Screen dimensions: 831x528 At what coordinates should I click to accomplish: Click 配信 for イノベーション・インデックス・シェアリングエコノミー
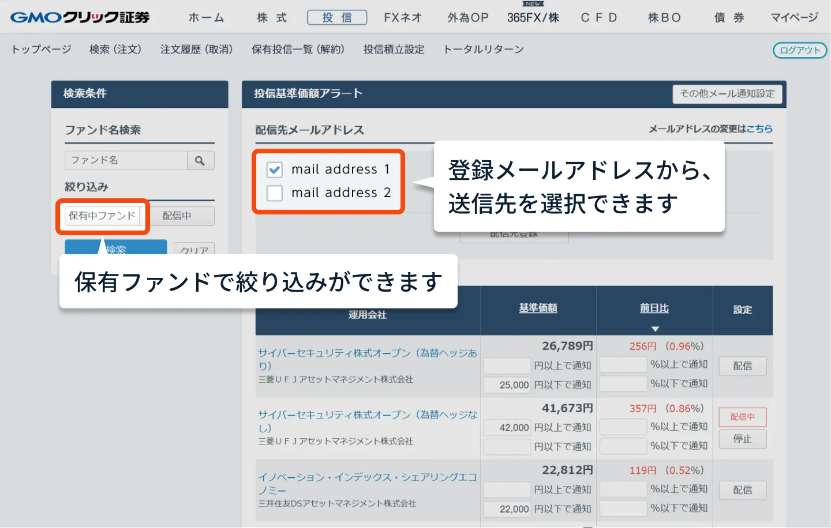742,490
